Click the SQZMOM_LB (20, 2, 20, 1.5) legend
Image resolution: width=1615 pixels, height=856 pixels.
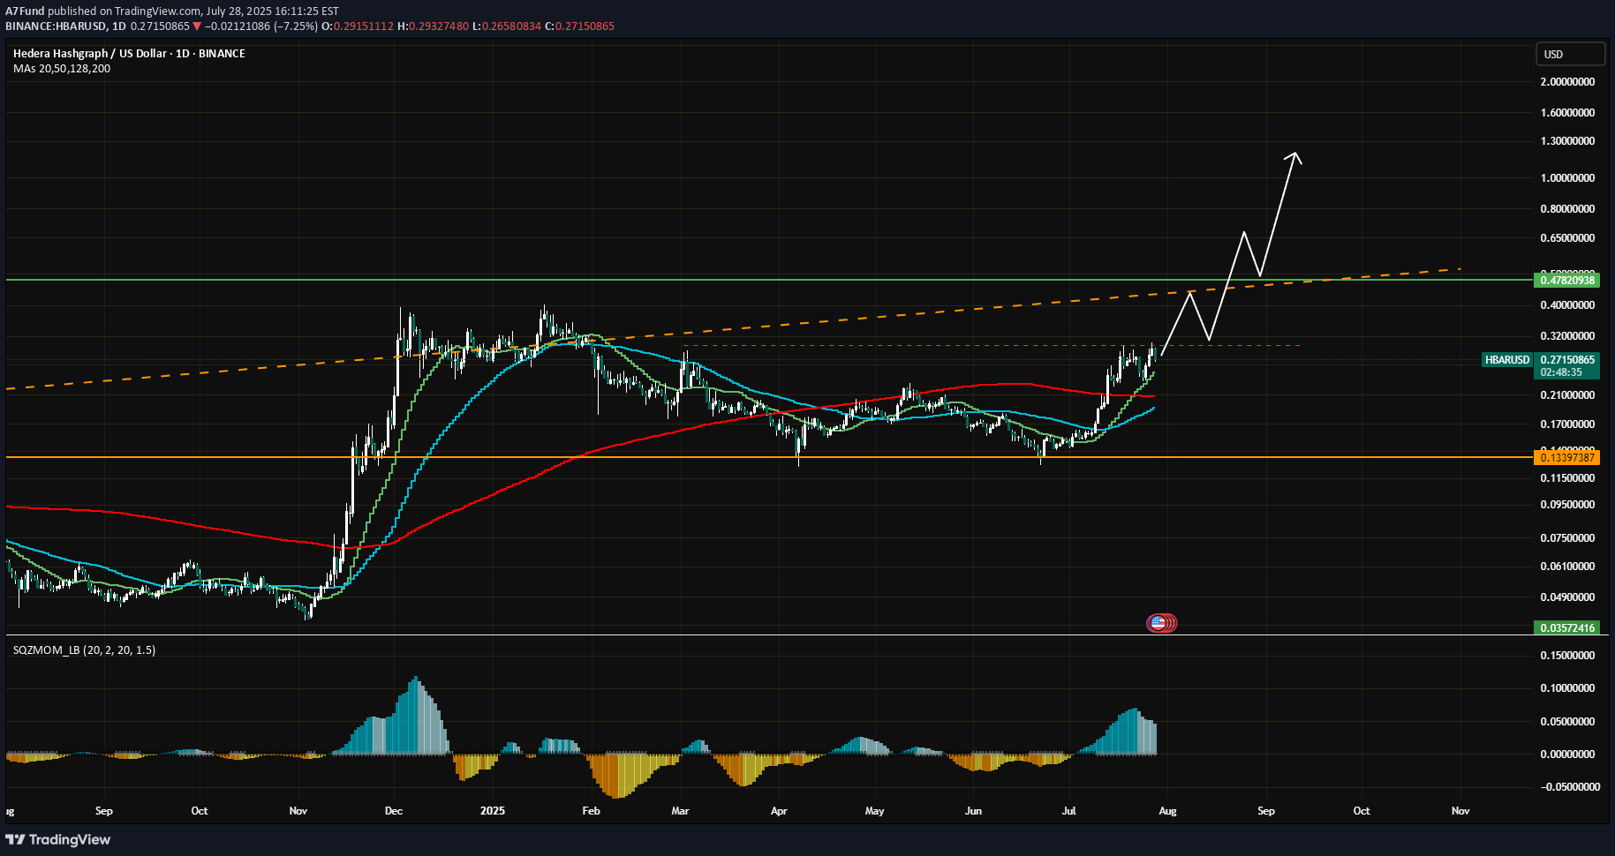(x=84, y=650)
